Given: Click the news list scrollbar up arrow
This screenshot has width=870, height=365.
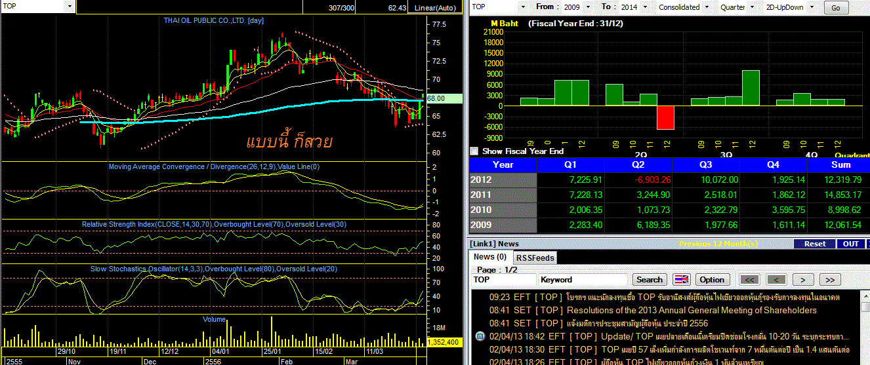Looking at the screenshot, I should pos(865,296).
